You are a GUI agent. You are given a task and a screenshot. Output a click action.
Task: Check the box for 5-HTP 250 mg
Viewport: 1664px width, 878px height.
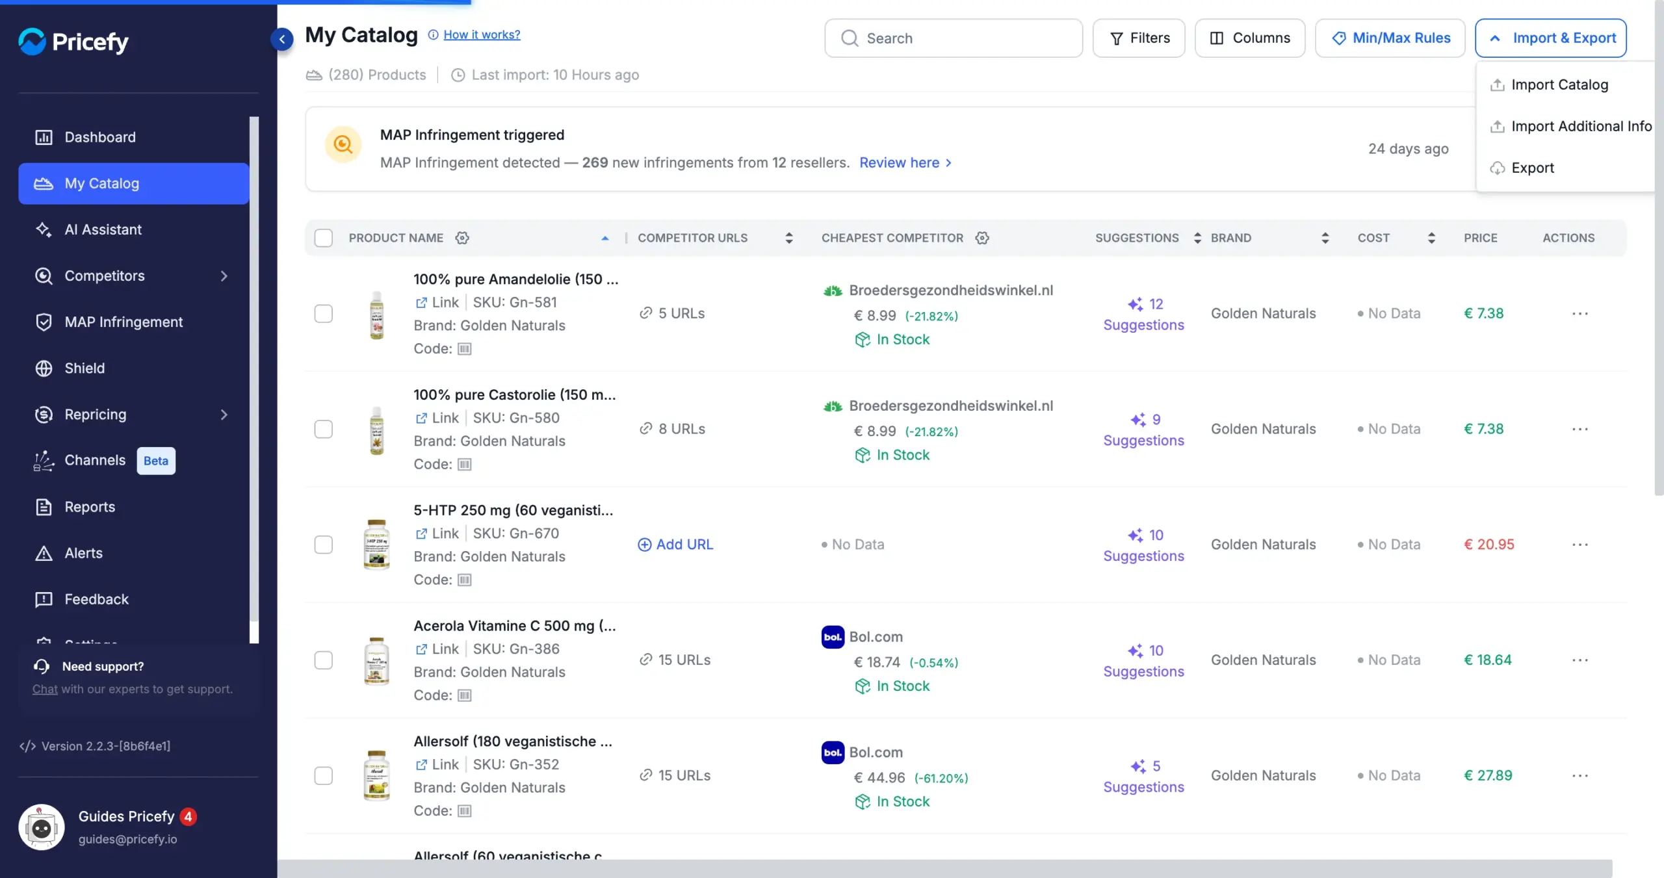(x=324, y=545)
